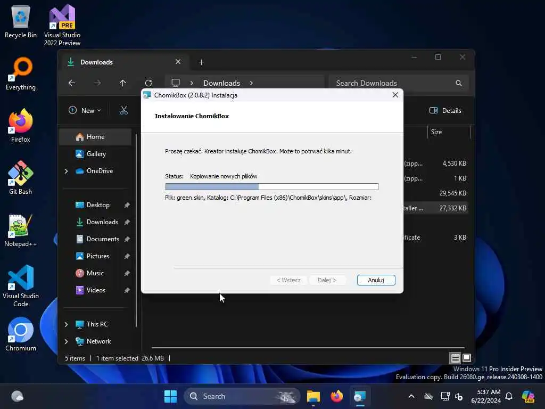
Task: Open Documents quick access folder
Action: [x=97, y=239]
